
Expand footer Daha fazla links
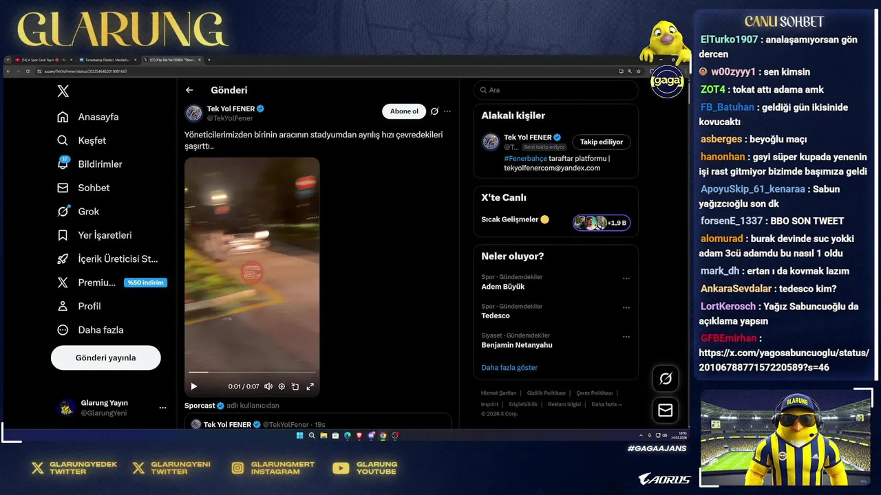[x=606, y=404]
